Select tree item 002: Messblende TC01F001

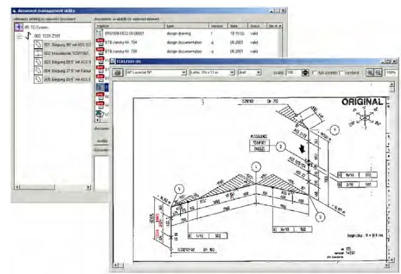coord(67,54)
